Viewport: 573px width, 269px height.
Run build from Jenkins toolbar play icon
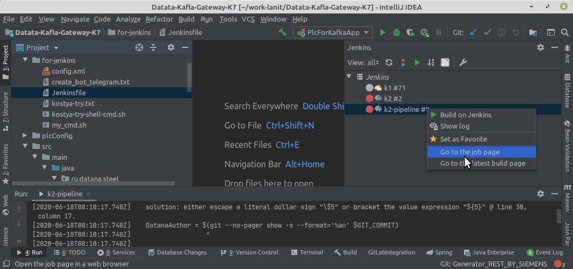pyautogui.click(x=417, y=63)
